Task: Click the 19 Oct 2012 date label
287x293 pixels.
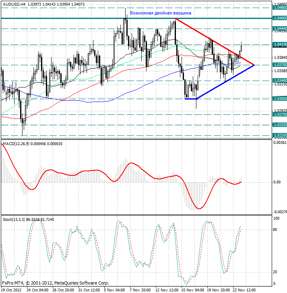Action: point(11,290)
